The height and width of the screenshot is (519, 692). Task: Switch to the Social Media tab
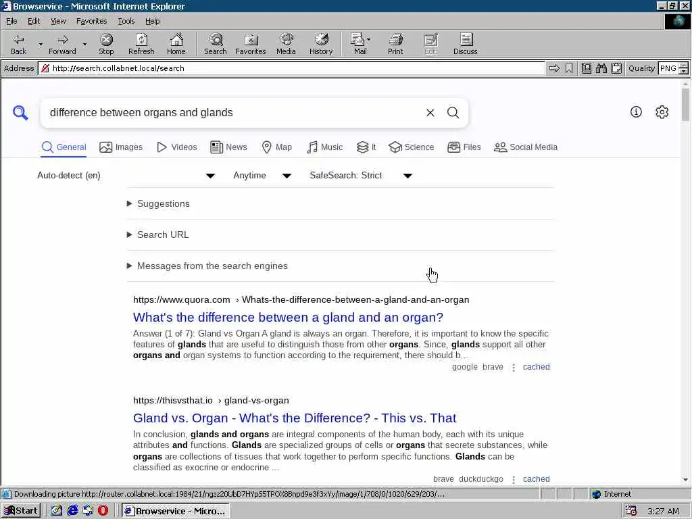526,147
